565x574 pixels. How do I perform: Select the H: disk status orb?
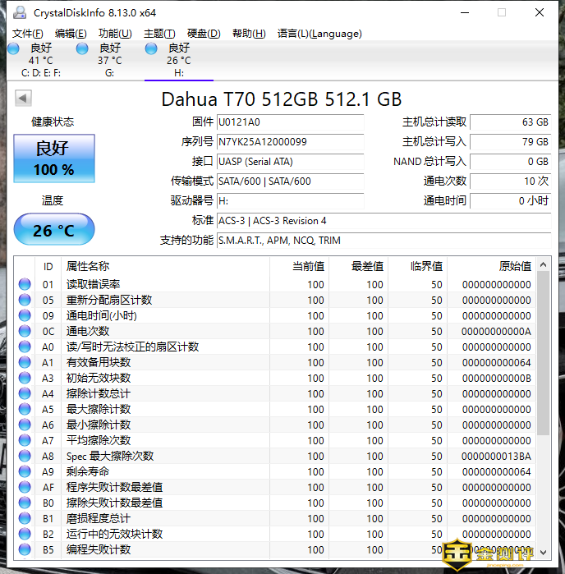151,48
